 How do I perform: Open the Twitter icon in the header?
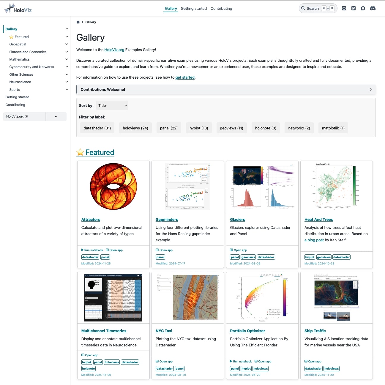354,8
